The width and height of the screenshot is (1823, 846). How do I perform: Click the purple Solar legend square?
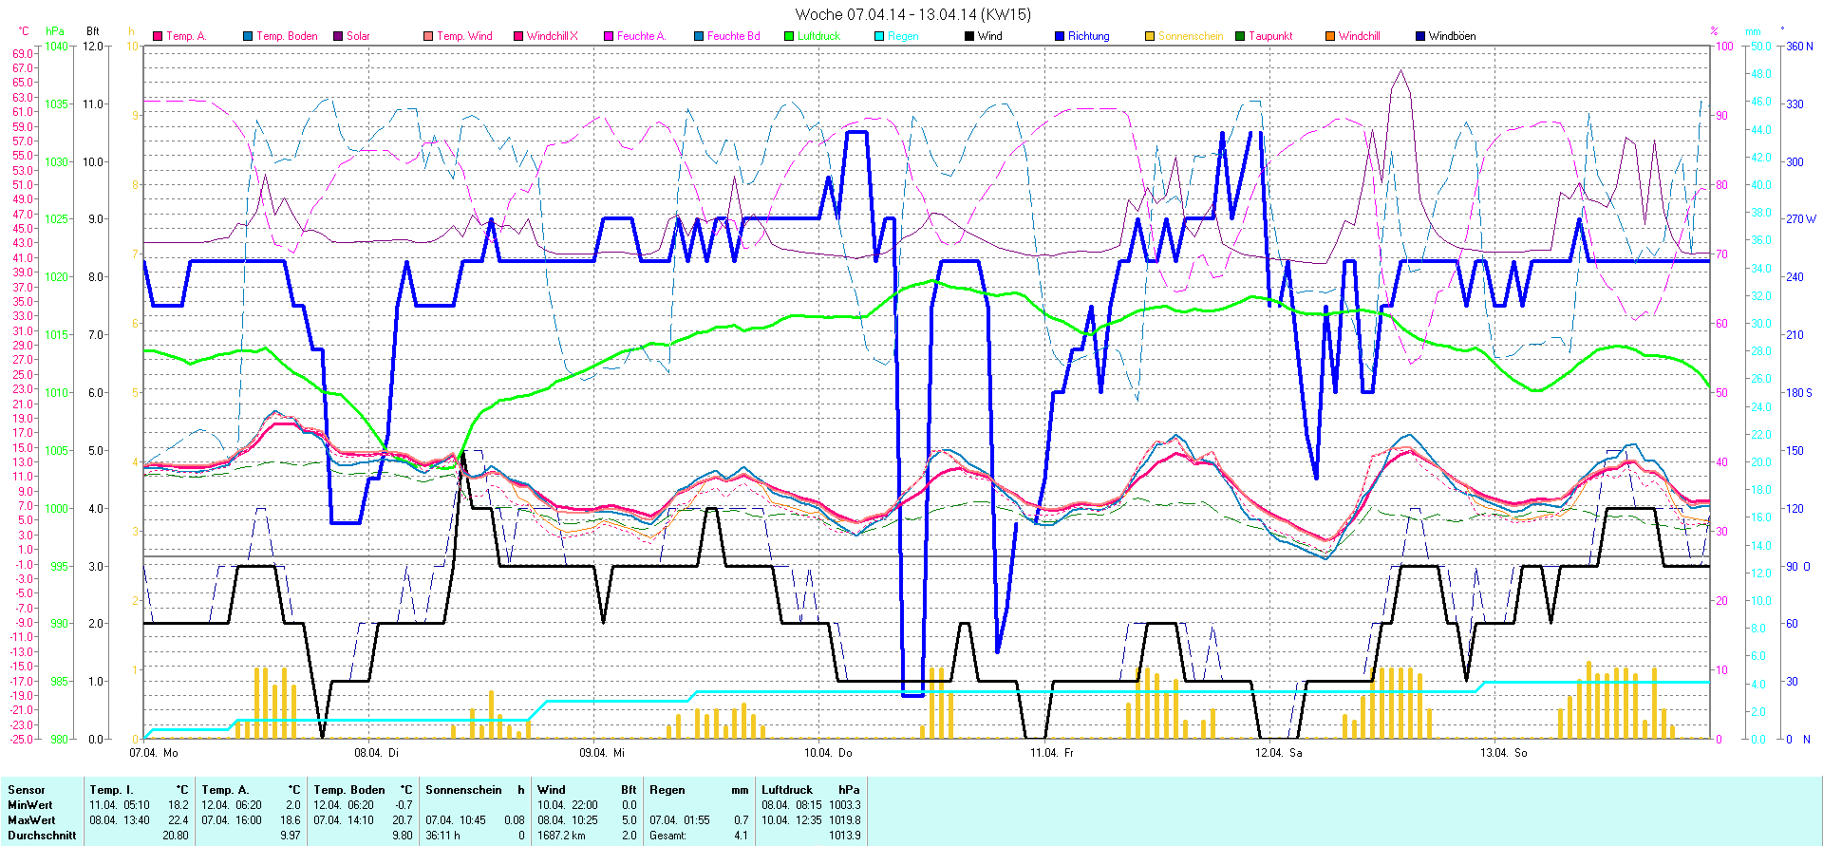tap(338, 36)
